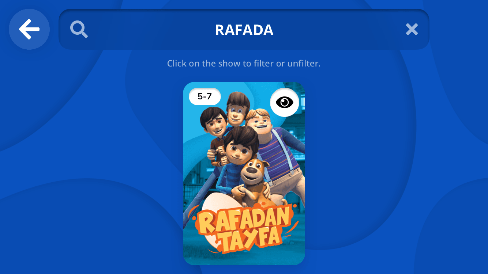
Task: Go back using the white arrow button
Action: click(29, 29)
